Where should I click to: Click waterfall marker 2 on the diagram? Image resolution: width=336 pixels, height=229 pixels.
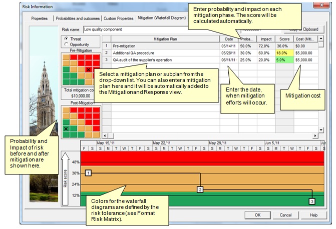(x=200, y=189)
